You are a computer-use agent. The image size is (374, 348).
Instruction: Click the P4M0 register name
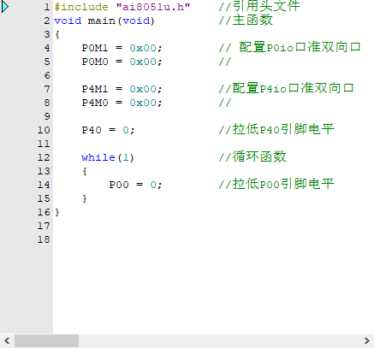95,103
